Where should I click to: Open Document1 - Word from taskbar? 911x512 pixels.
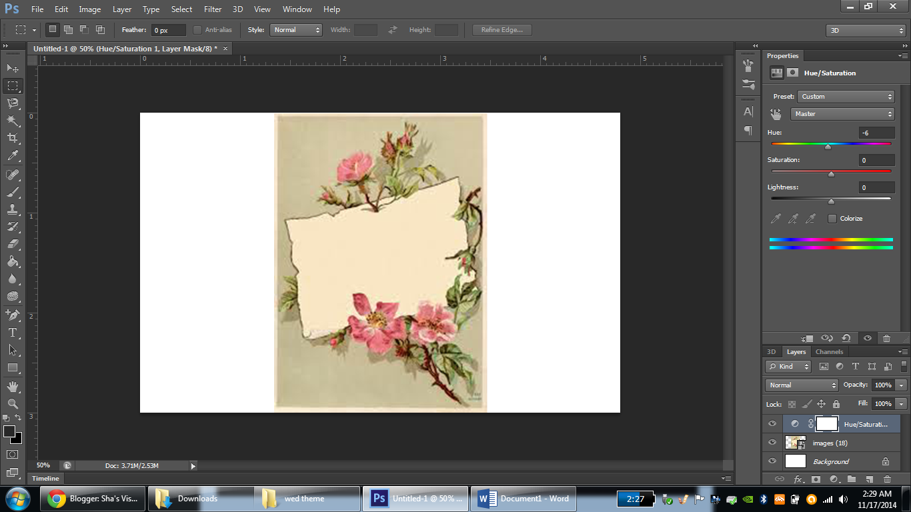pos(524,499)
